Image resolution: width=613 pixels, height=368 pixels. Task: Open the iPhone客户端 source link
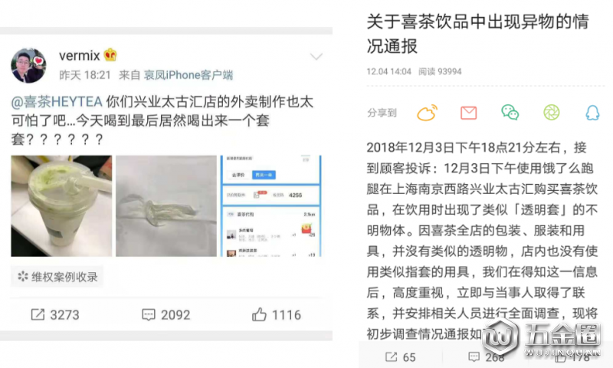[188, 75]
